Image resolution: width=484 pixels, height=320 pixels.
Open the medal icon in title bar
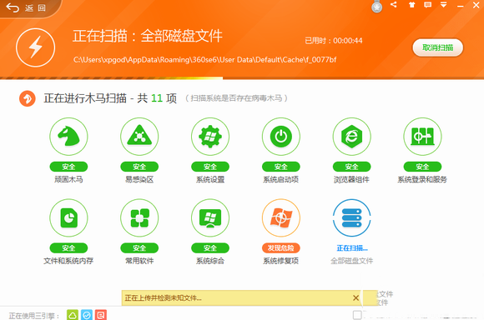376,6
